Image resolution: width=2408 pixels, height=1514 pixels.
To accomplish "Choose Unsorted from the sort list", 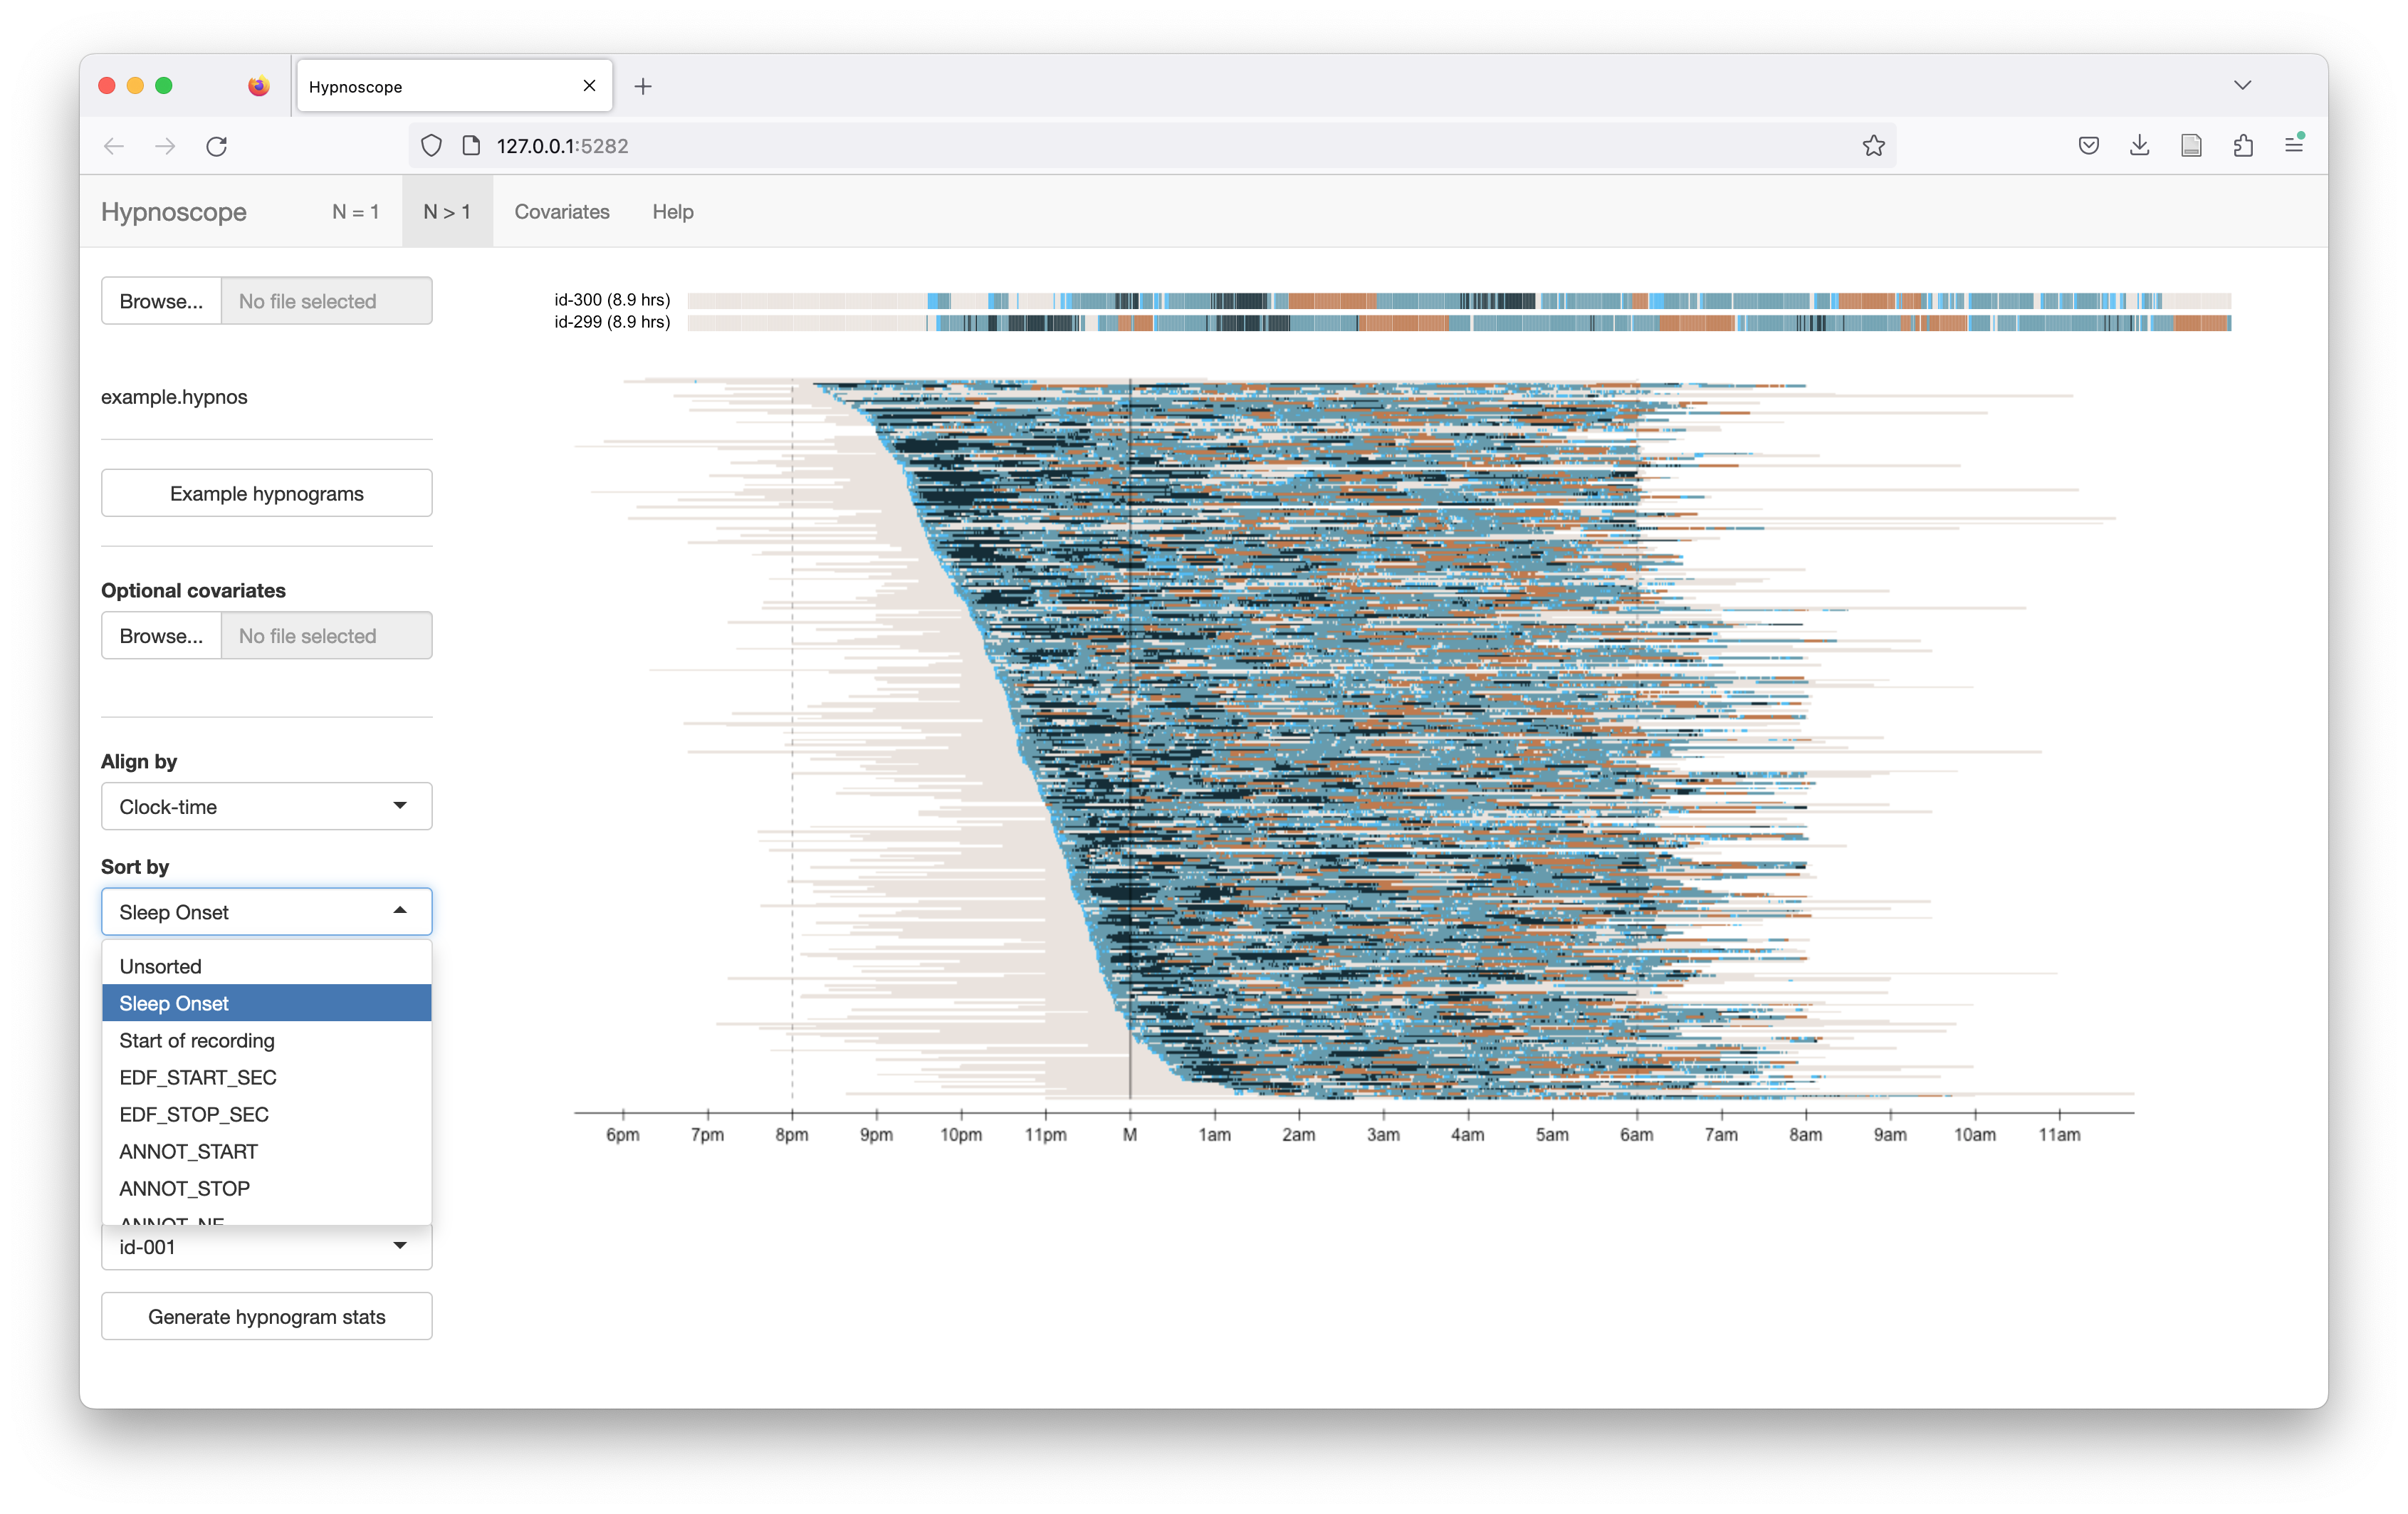I will point(161,966).
